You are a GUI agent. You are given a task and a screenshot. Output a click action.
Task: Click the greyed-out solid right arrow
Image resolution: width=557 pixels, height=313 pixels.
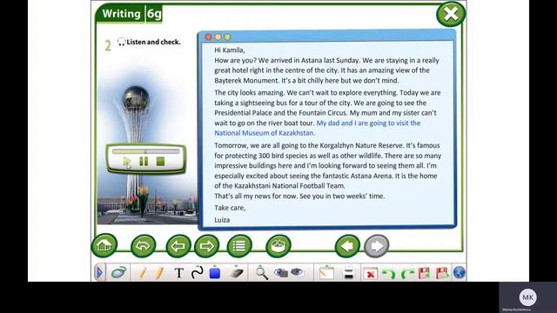[x=377, y=245]
